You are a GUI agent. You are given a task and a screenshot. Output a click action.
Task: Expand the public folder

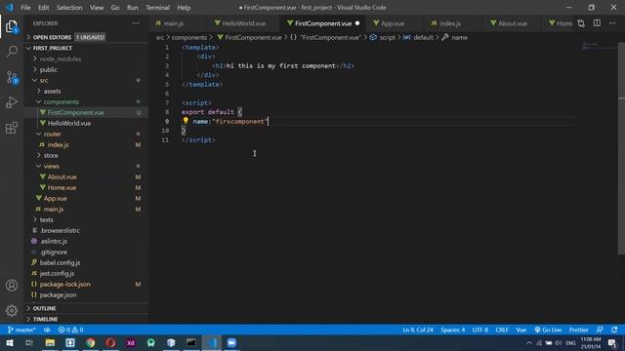click(87, 69)
